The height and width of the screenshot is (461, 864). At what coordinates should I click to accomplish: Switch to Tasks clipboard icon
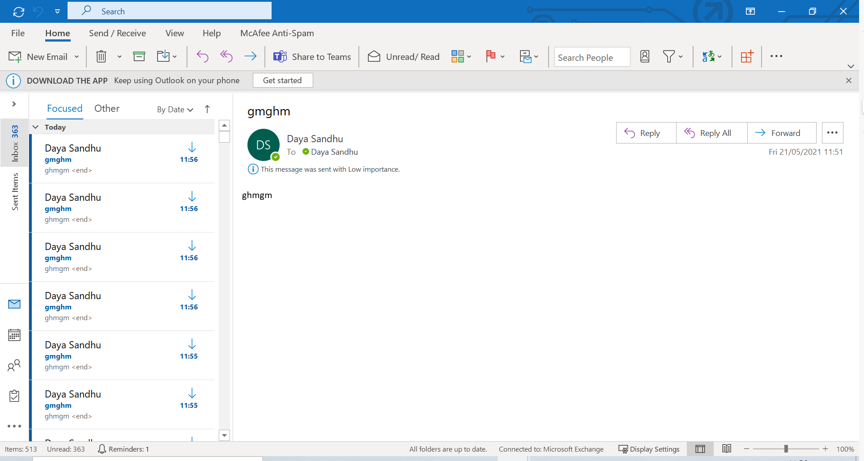pos(14,396)
